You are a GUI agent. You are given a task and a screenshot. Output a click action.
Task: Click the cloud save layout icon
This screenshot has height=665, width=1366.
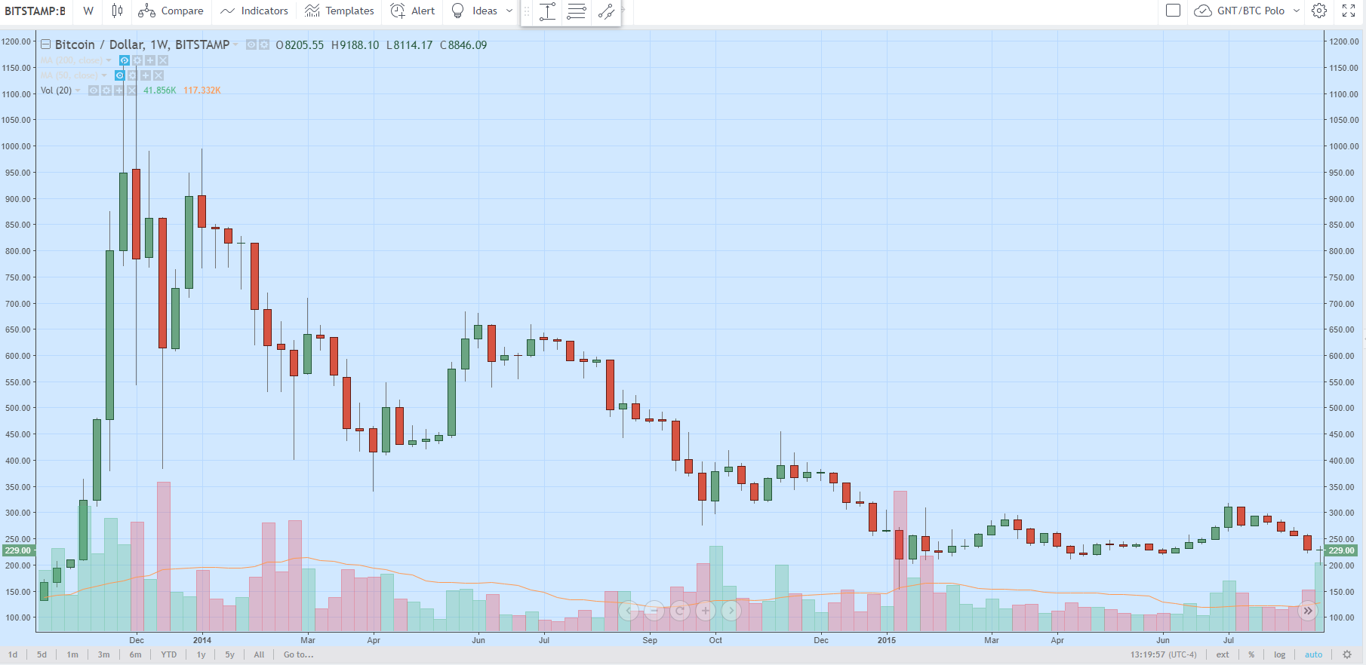coord(1203,11)
